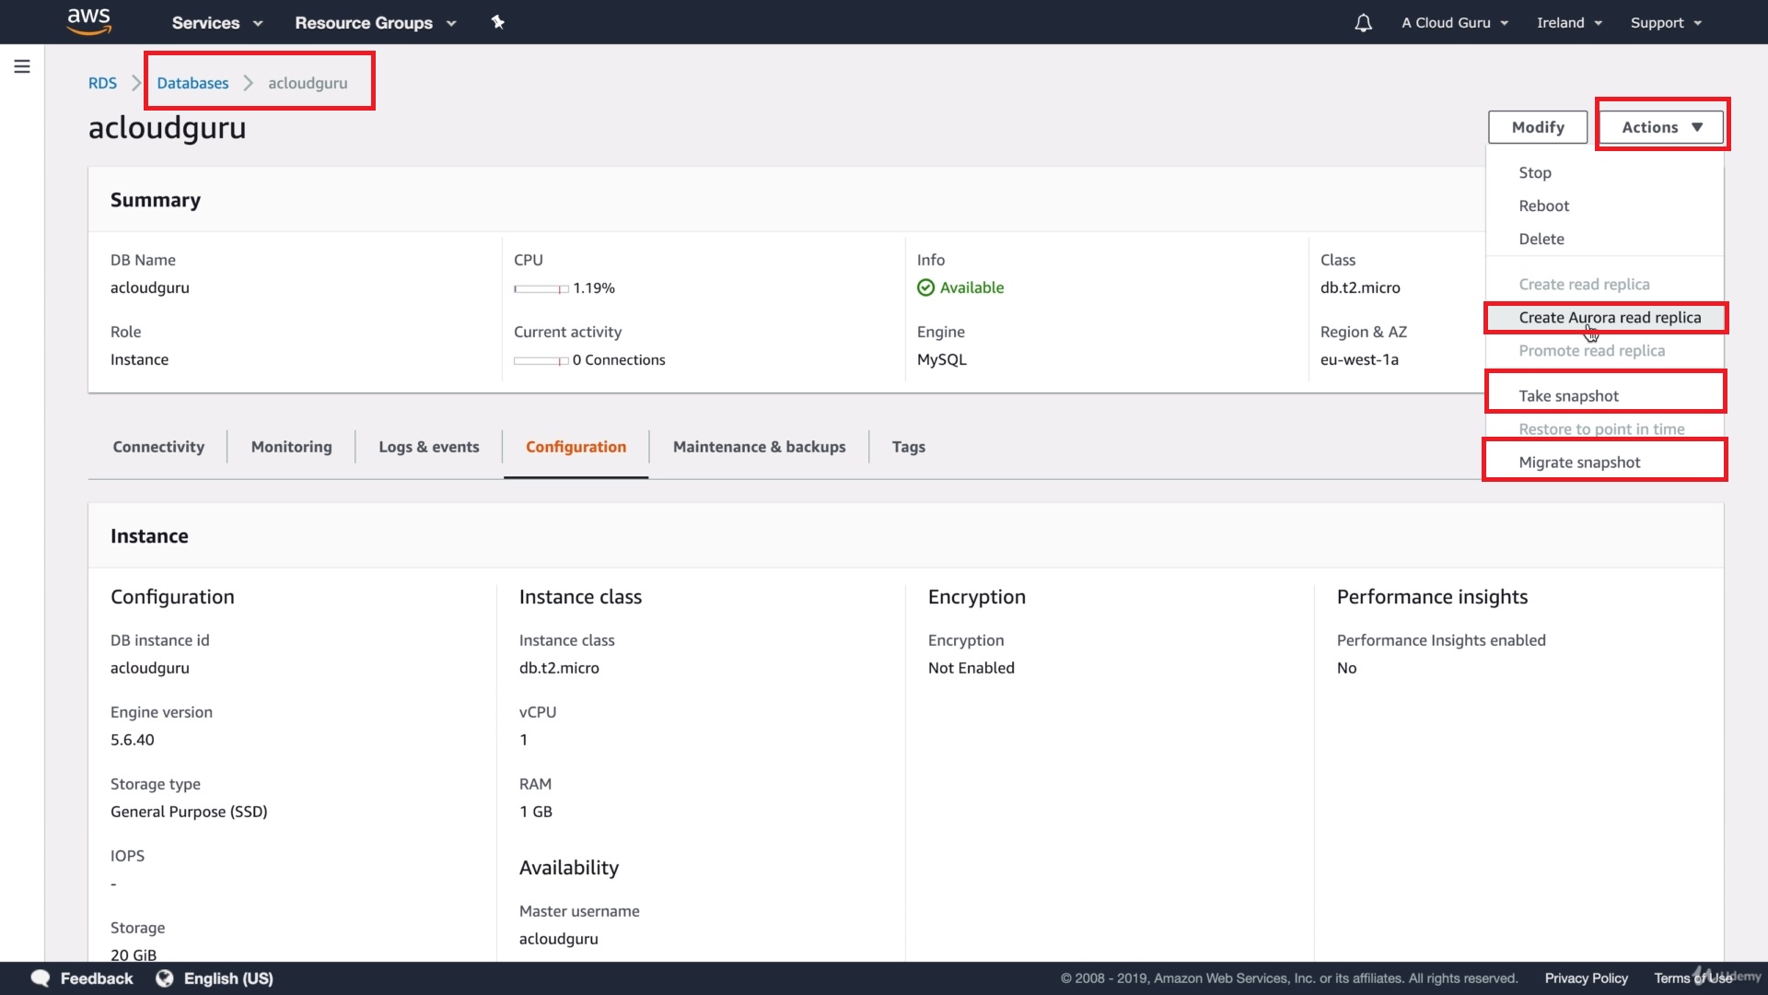
Task: Toggle the Actions dropdown button
Action: click(1661, 127)
